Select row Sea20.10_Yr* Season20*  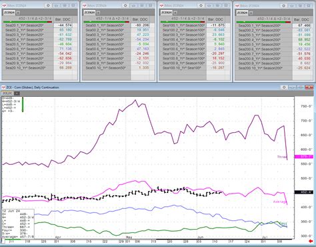[28, 67]
